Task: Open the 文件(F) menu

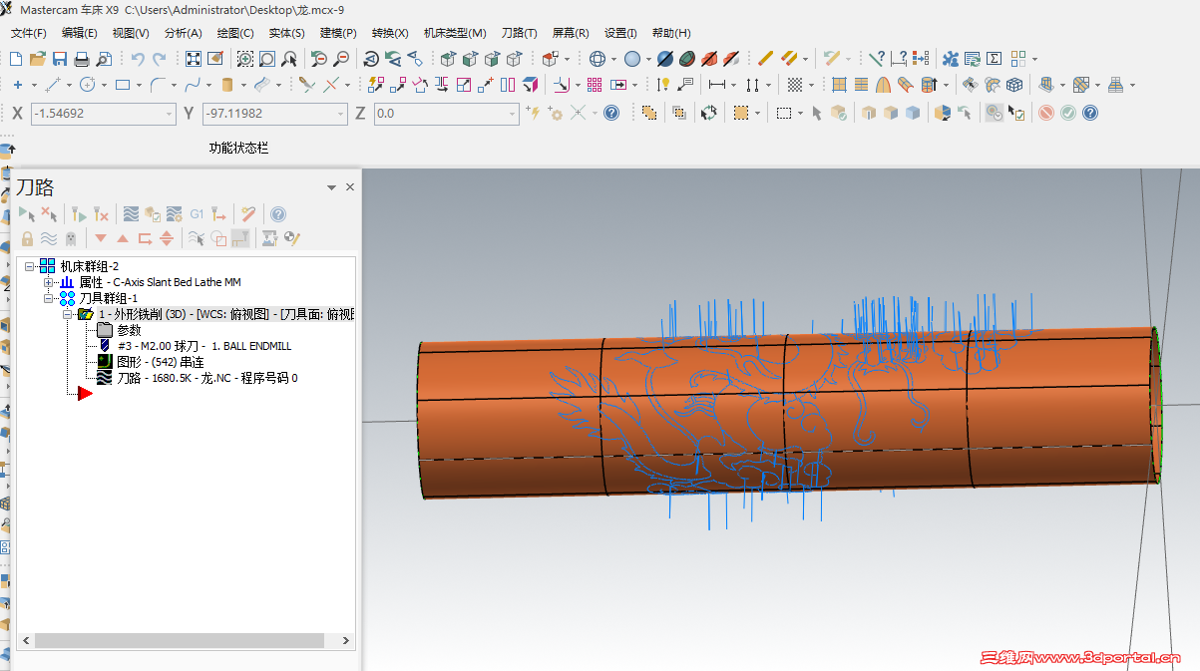Action: [29, 33]
